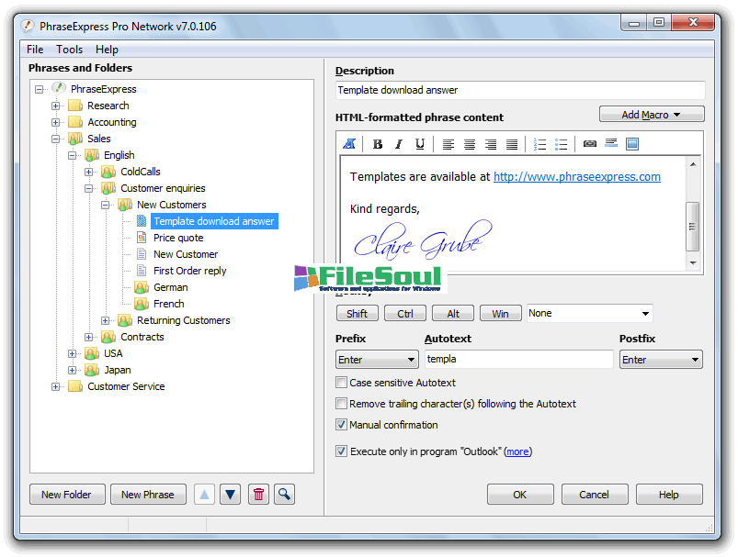Delete the selected phrase with the trash icon

point(259,495)
